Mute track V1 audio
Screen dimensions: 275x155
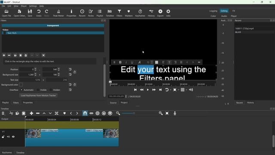[x=8, y=137]
